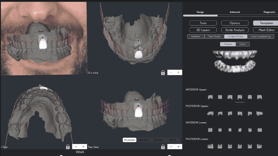278x156 pixels.
Task: Open the Smile Analysis panel
Action: (x=235, y=30)
